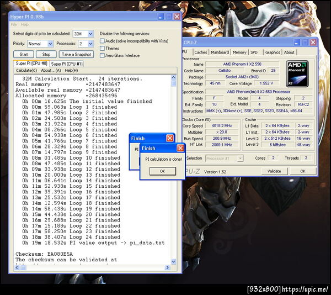Click the vertical scrollbar up arrow
Image resolution: width=331 pixels, height=295 pixels.
point(173,77)
